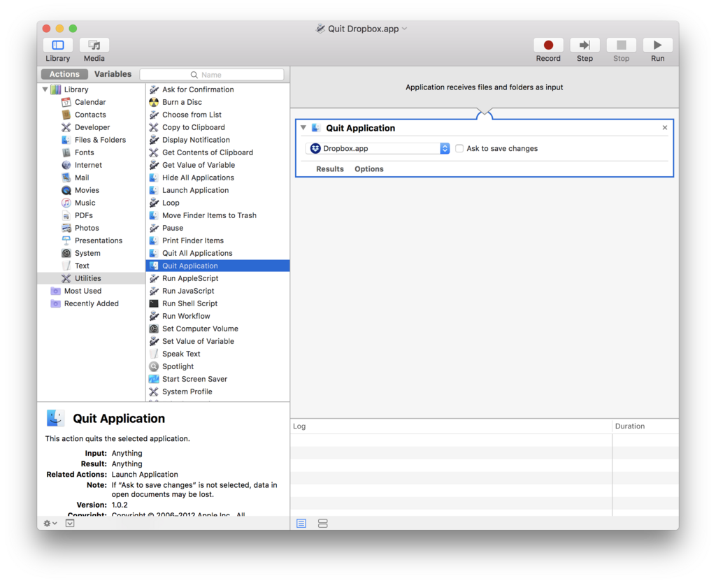Select the Utilities category
Screen dimensions: 716x583
click(x=91, y=278)
